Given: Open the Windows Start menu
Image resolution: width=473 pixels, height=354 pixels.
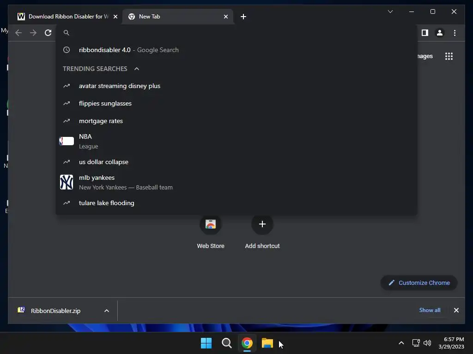Looking at the screenshot, I should pyautogui.click(x=206, y=343).
